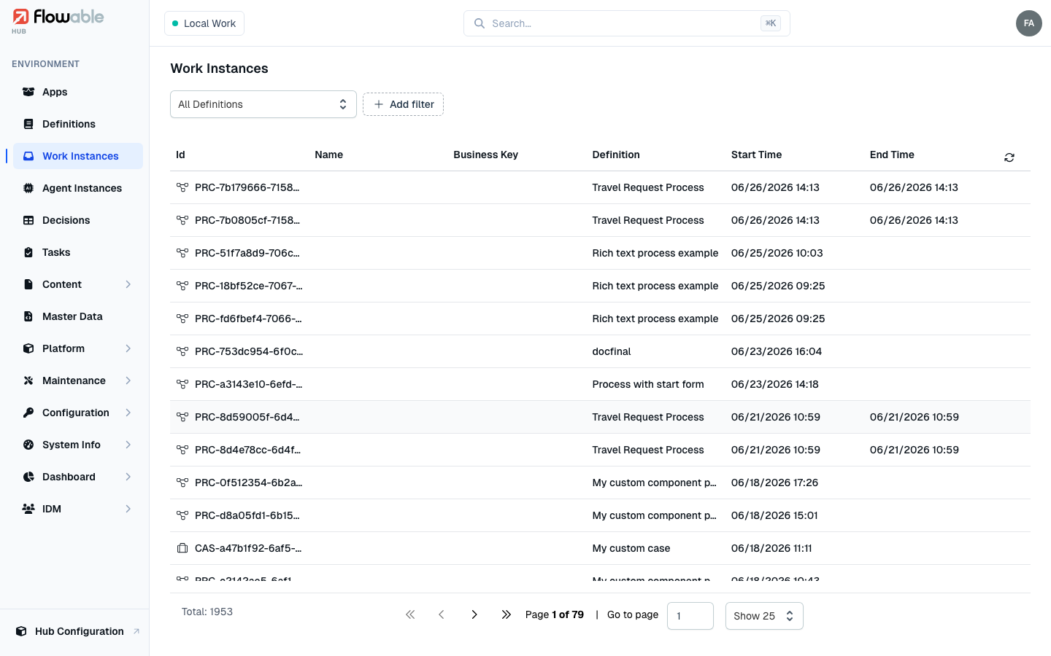Image resolution: width=1051 pixels, height=656 pixels.
Task: Expand the Platform submenu chevron
Action: tap(128, 348)
